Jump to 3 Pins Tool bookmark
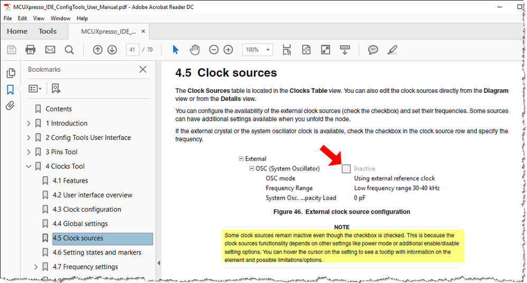The height and width of the screenshot is (283, 527). coord(61,152)
